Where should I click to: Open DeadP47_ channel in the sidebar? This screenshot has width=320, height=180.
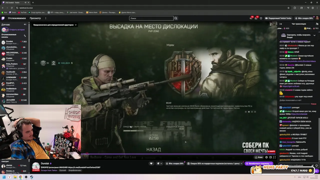(14, 84)
